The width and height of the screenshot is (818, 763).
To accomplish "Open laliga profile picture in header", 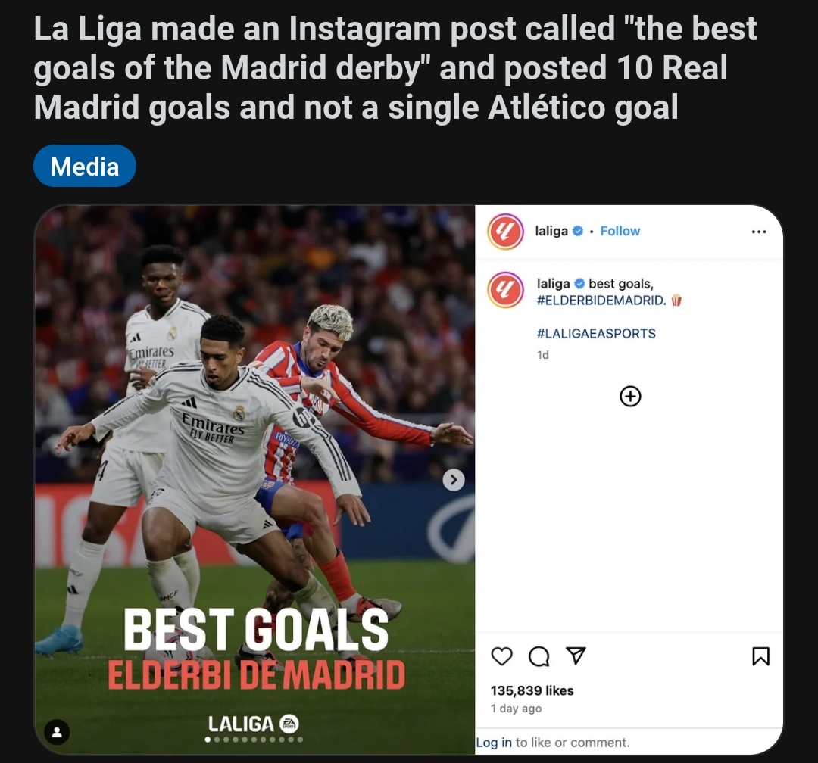I will [505, 232].
